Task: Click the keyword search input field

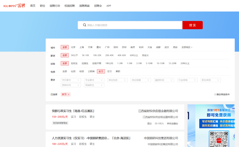Action: coord(130,25)
